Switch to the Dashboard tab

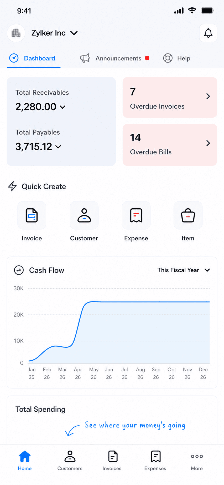pyautogui.click(x=34, y=58)
